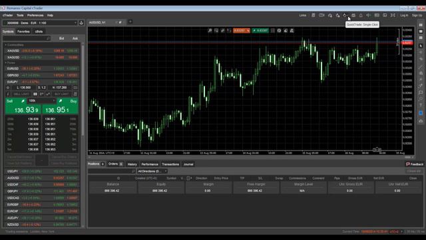Click the chart info icon

coord(279,31)
